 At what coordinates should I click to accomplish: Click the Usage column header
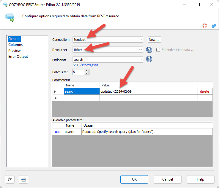(147, 125)
